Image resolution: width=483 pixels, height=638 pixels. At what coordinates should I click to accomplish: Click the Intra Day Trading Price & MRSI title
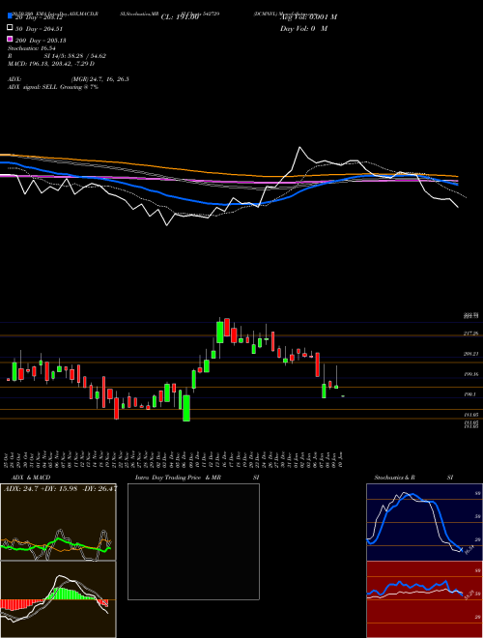point(197,478)
